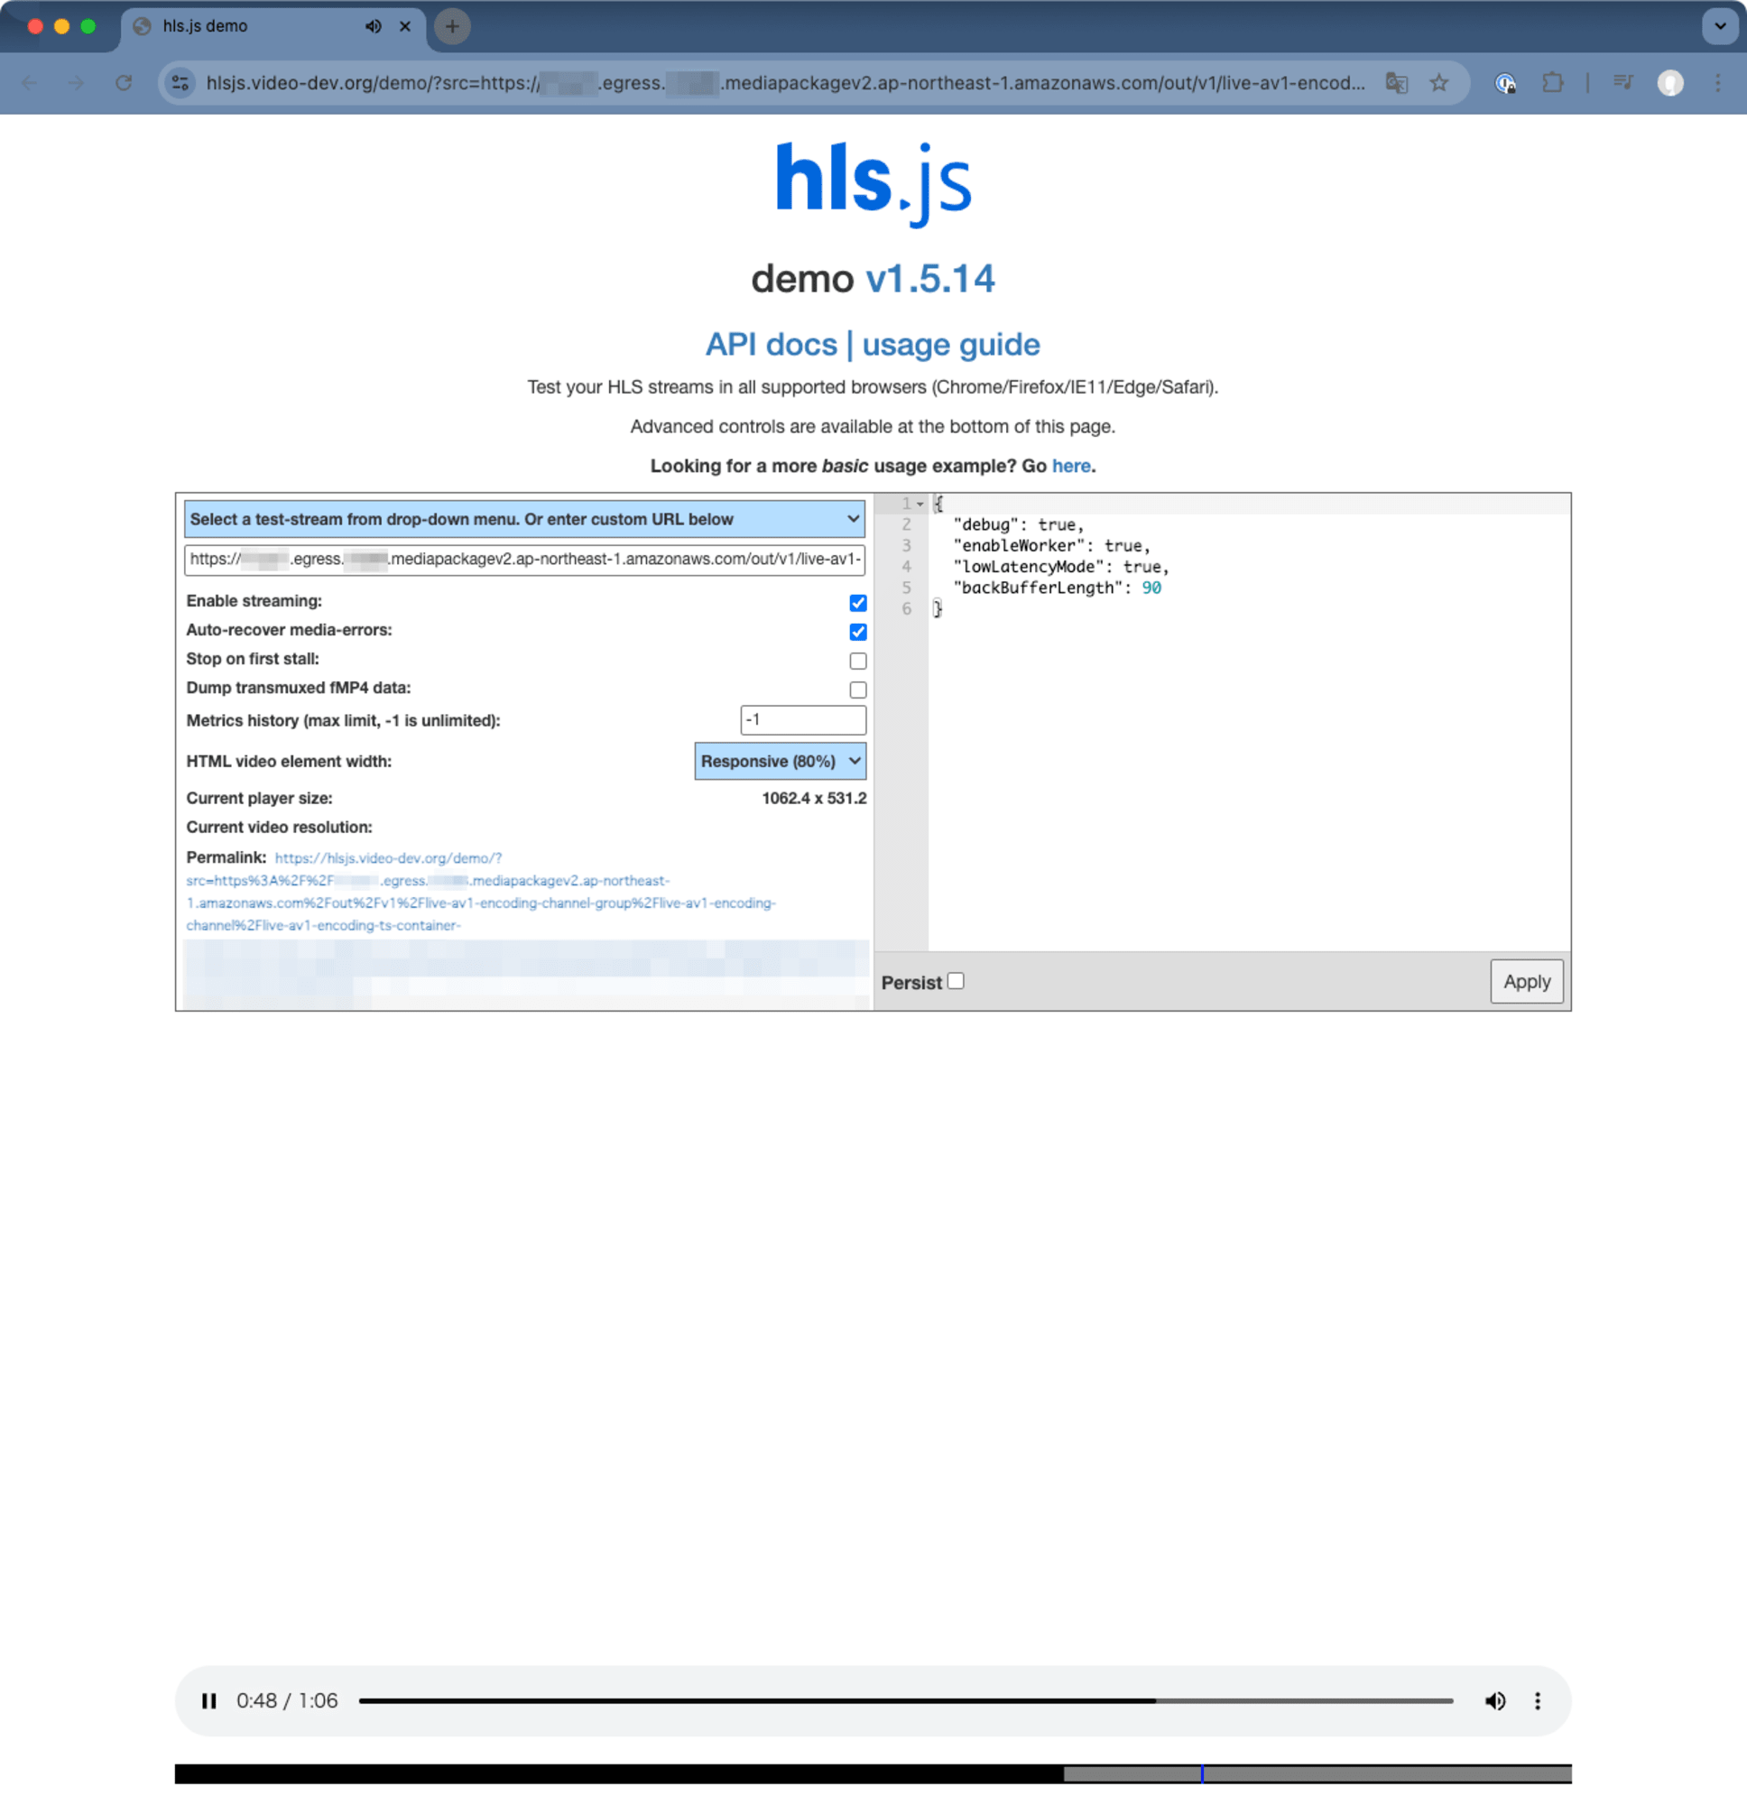Close the hls.js demo tab
The height and width of the screenshot is (1805, 1747).
click(x=404, y=26)
